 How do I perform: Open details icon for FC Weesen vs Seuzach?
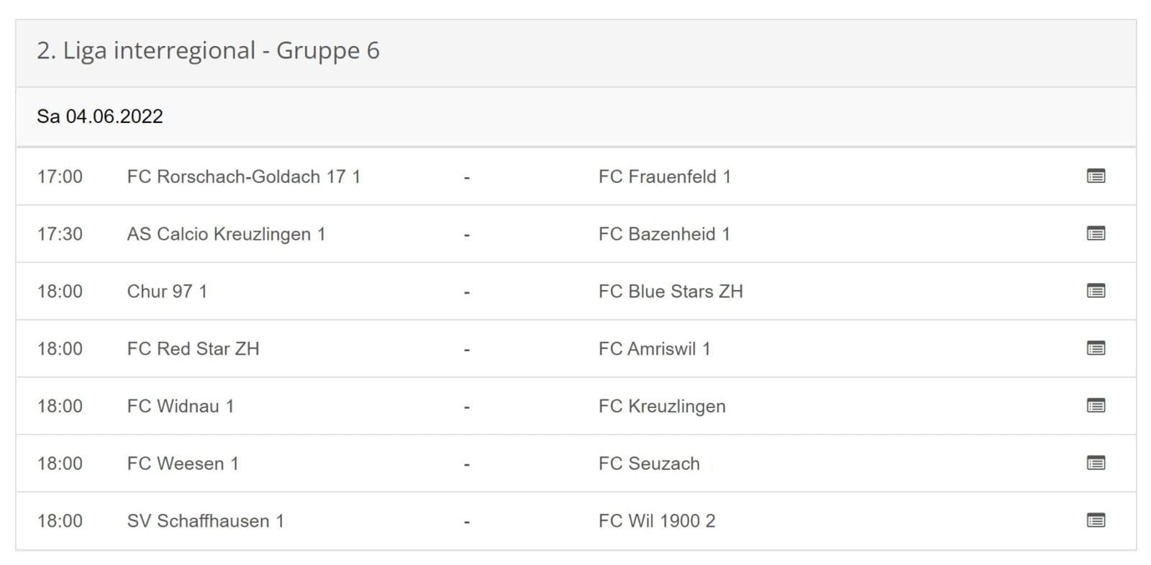(x=1096, y=464)
